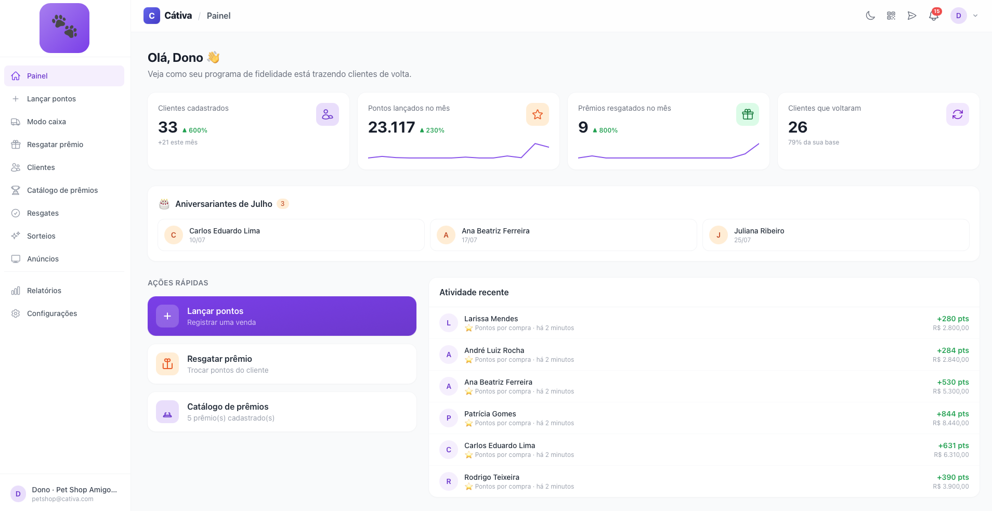Open Larissa Mendes recent activity entry

704,323
